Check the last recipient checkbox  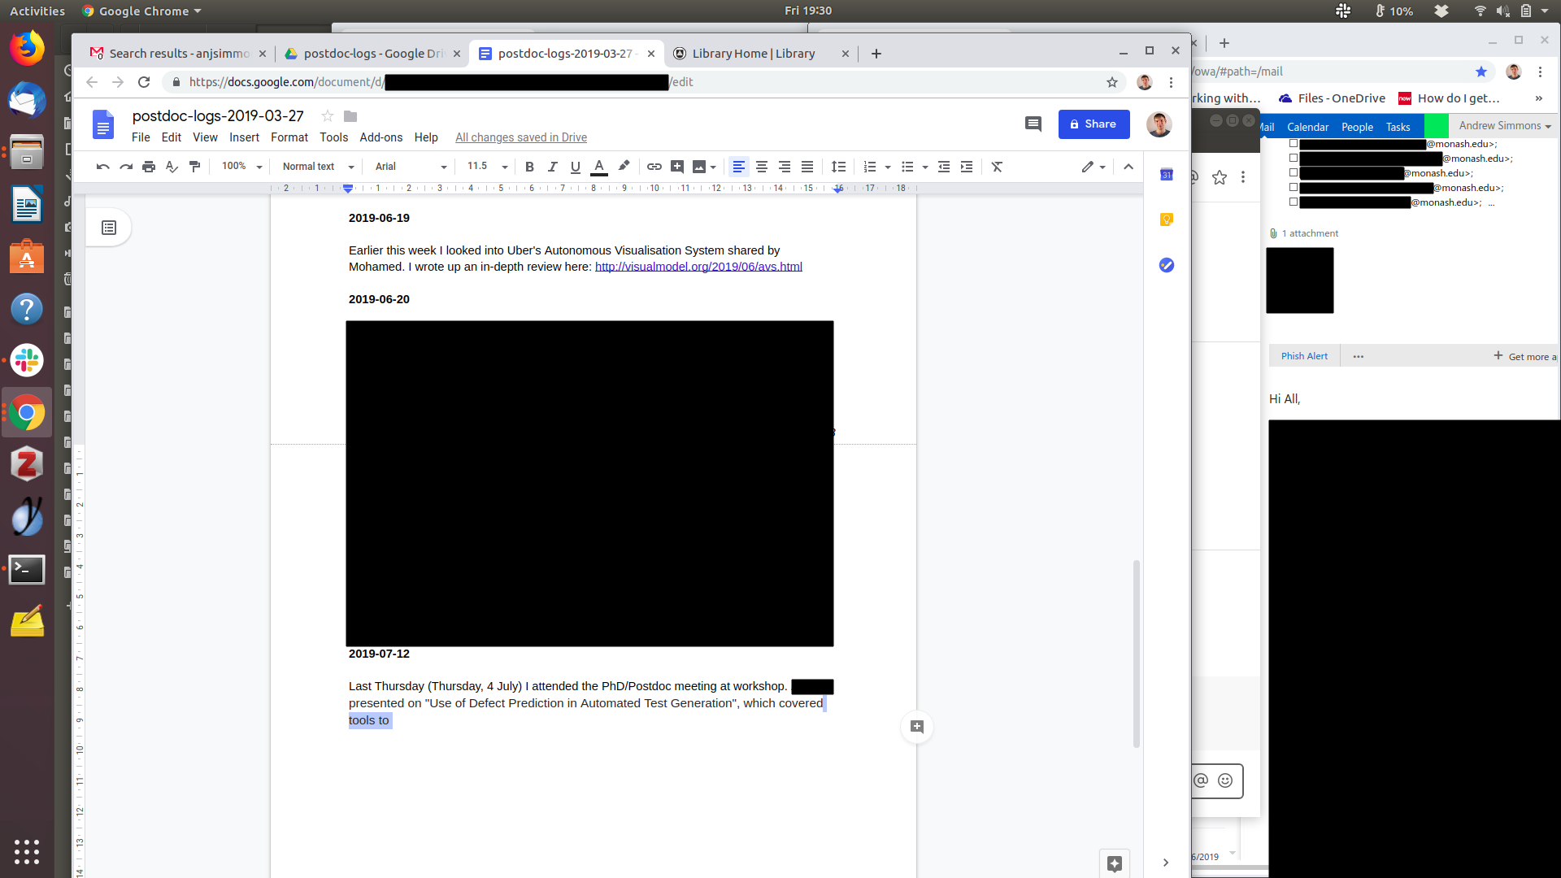click(x=1294, y=202)
